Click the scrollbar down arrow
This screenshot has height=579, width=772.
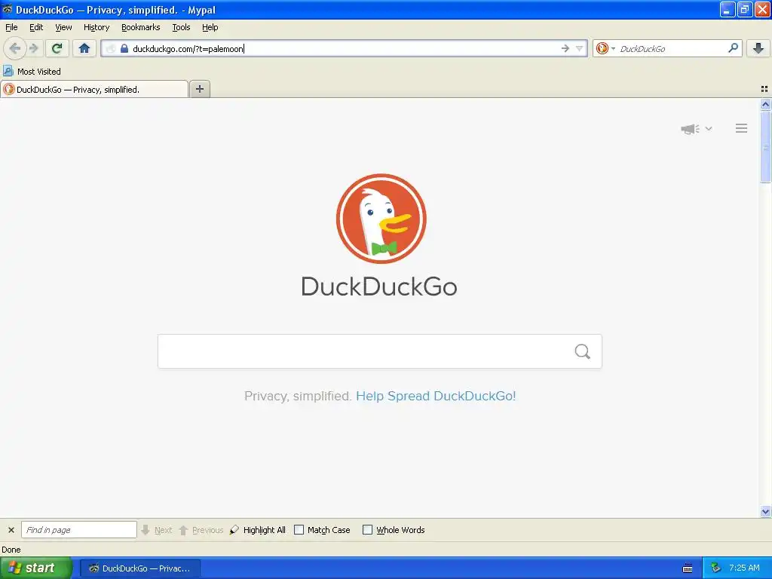pos(765,512)
